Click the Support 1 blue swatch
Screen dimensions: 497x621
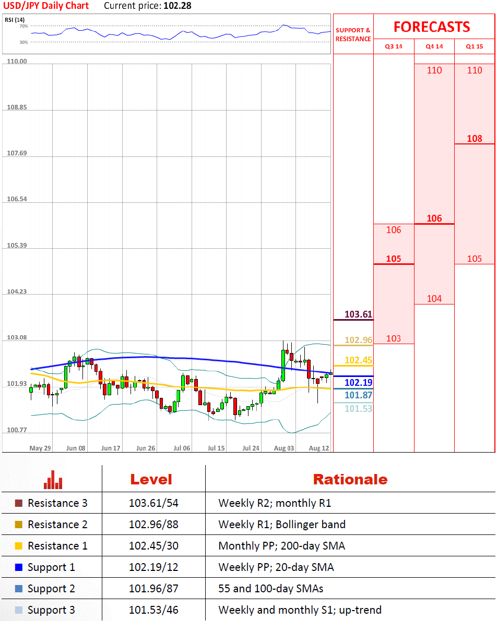[19, 567]
